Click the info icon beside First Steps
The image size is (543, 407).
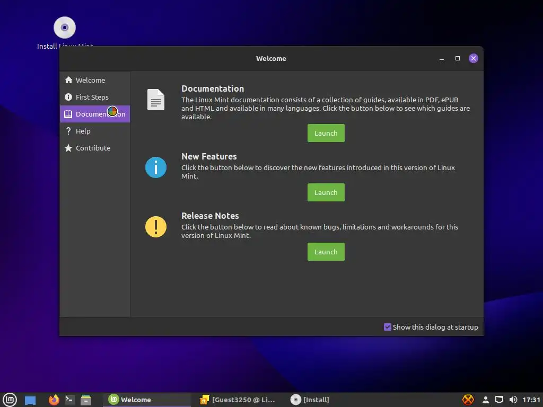[x=68, y=97]
